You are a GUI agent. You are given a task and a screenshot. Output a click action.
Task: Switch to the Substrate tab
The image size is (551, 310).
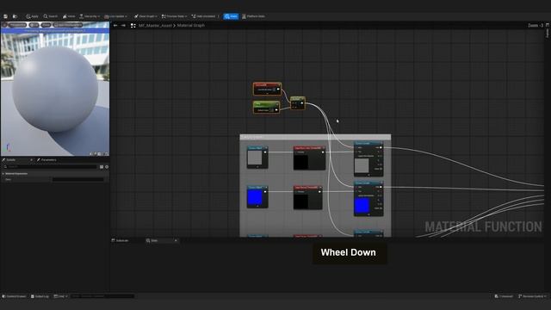[x=121, y=241]
